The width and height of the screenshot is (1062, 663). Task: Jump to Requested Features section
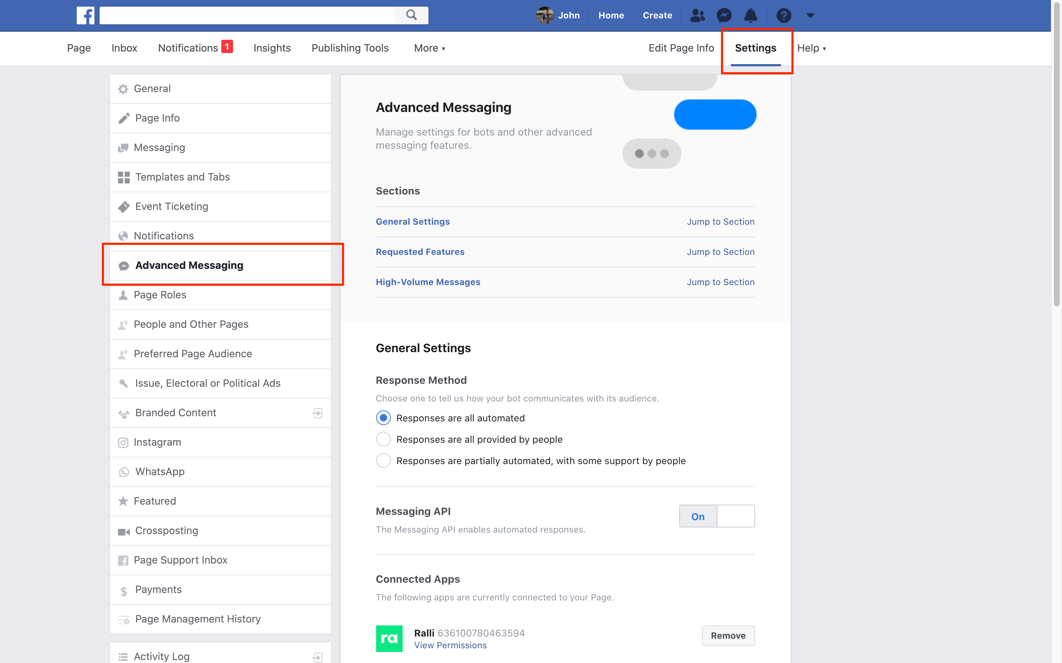coord(720,251)
